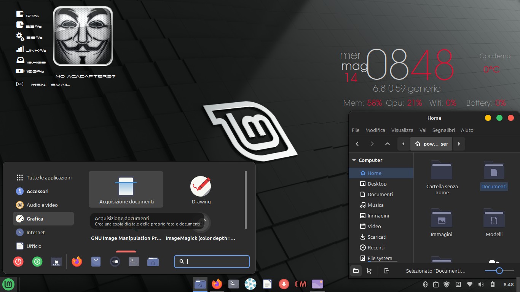Open the Visualizza menu
520x292 pixels.
402,130
